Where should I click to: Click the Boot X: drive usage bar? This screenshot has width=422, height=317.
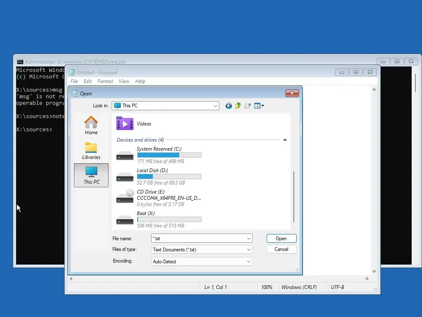click(169, 220)
